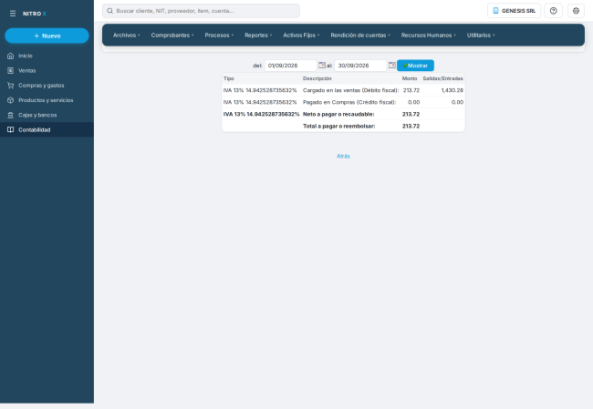Open calendar picker for the end date
This screenshot has height=409, width=593.
pyautogui.click(x=392, y=66)
